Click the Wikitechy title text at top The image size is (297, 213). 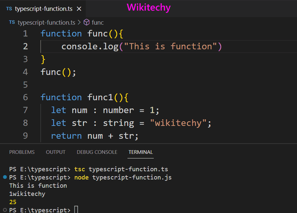point(148,7)
